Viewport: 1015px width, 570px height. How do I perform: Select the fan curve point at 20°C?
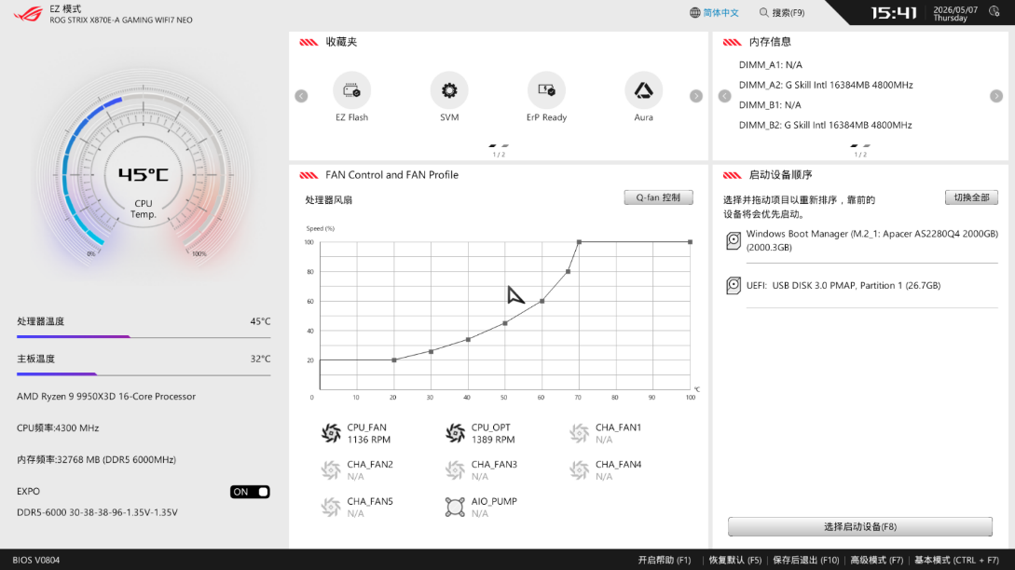point(394,360)
